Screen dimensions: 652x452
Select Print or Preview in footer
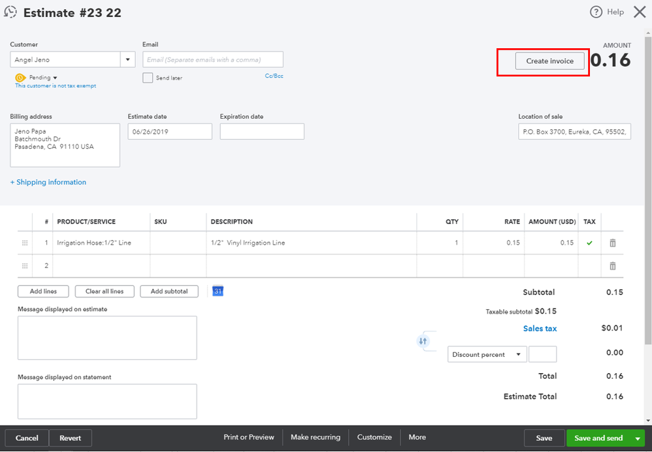pyautogui.click(x=249, y=437)
